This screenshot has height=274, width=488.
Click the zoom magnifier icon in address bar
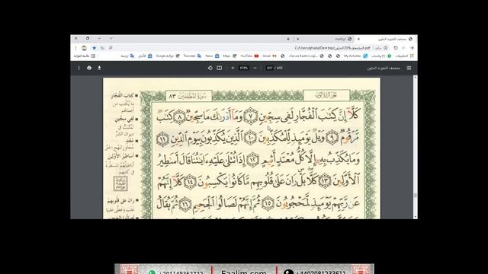111,48
